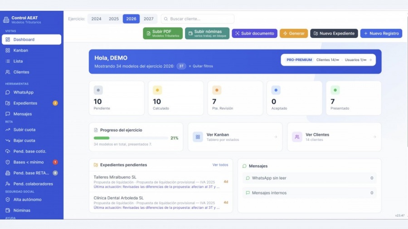The width and height of the screenshot is (408, 229).
Task: Click the Subir nóminas button
Action: click(x=207, y=33)
